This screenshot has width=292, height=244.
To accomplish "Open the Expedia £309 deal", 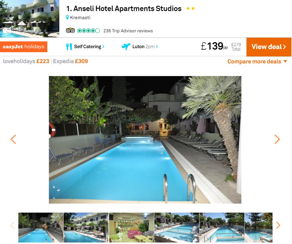I will click(70, 61).
